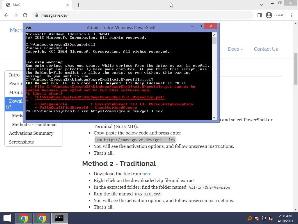Select the highlighted Download sidebar item
The width and height of the screenshot is (298, 224).
pos(14,104)
